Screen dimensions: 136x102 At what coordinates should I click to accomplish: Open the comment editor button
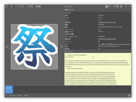point(115,7)
